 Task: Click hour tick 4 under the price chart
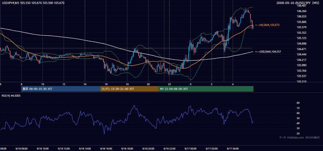tap(233, 84)
